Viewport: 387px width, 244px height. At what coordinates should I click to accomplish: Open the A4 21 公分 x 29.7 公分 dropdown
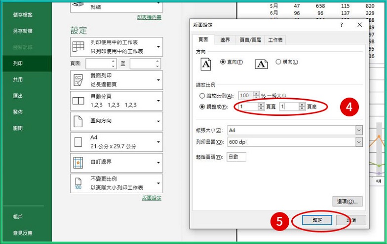(x=116, y=142)
